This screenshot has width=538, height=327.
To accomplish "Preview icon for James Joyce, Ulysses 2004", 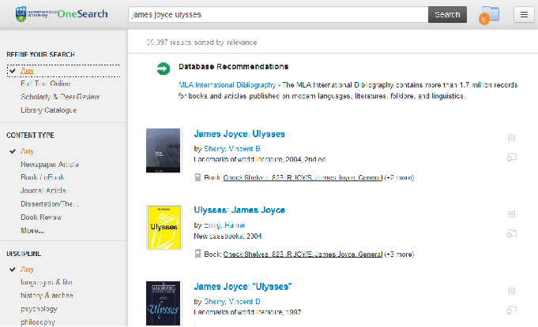I will 512,138.
